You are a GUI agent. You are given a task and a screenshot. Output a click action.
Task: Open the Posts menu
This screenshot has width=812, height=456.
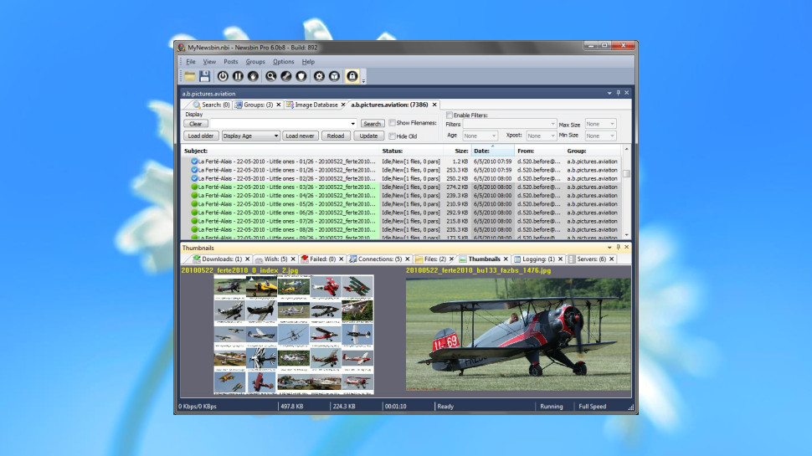pos(230,62)
